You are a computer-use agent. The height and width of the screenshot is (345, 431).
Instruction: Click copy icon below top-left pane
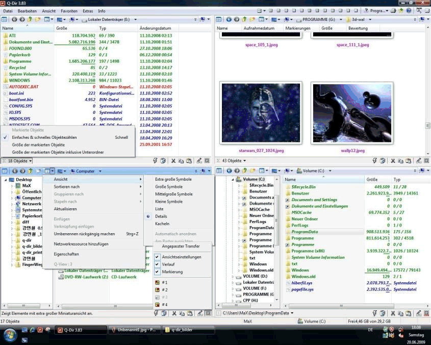pos(181,161)
